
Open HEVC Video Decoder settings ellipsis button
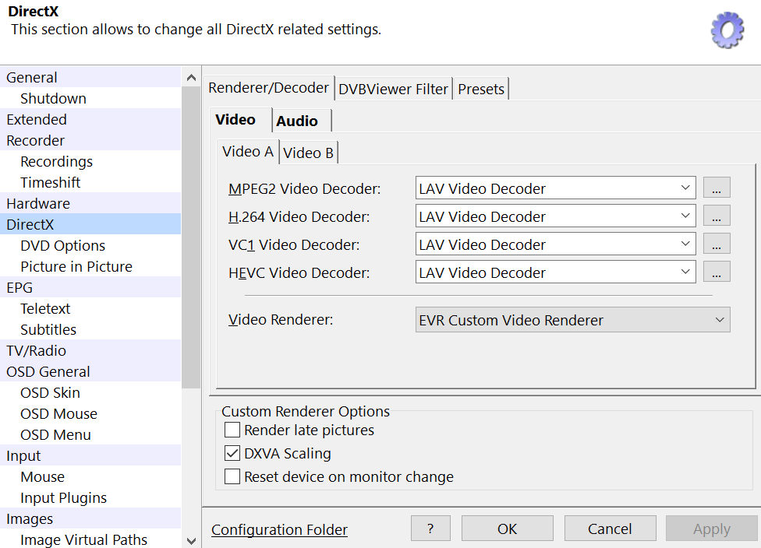pos(717,272)
